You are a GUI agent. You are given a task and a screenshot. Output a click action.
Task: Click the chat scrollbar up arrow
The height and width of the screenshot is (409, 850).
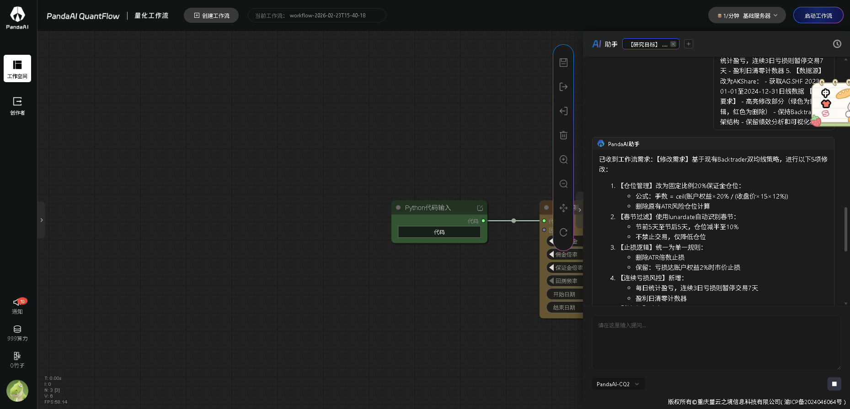click(x=846, y=60)
